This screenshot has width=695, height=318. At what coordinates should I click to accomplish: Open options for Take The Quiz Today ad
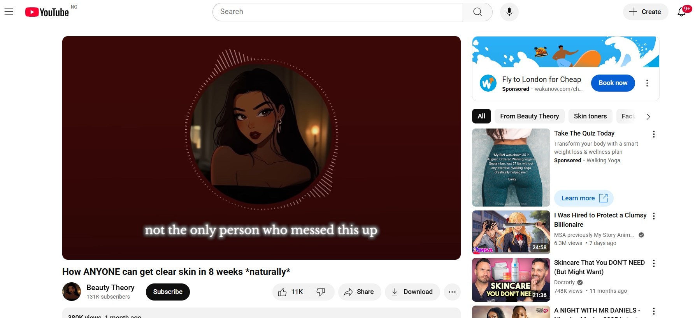tap(654, 134)
